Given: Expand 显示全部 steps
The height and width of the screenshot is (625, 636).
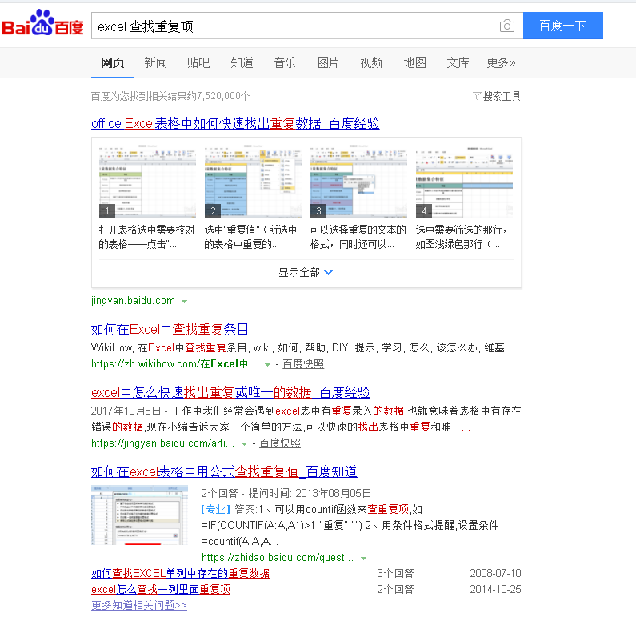Looking at the screenshot, I should coord(306,272).
